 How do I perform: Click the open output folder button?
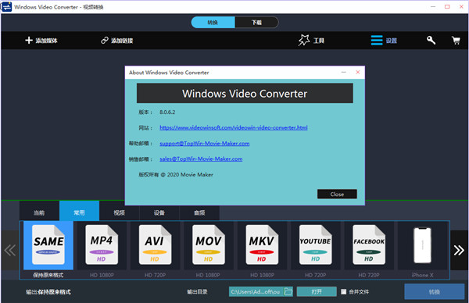tap(317, 291)
